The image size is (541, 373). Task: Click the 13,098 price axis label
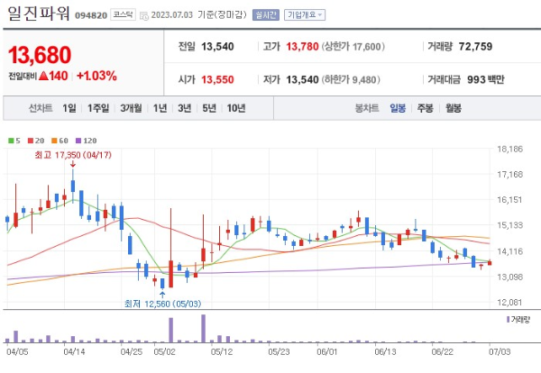point(510,277)
